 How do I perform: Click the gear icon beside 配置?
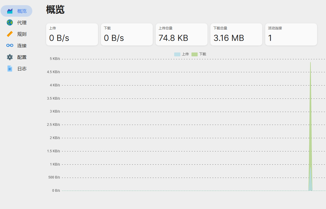pyautogui.click(x=10, y=57)
